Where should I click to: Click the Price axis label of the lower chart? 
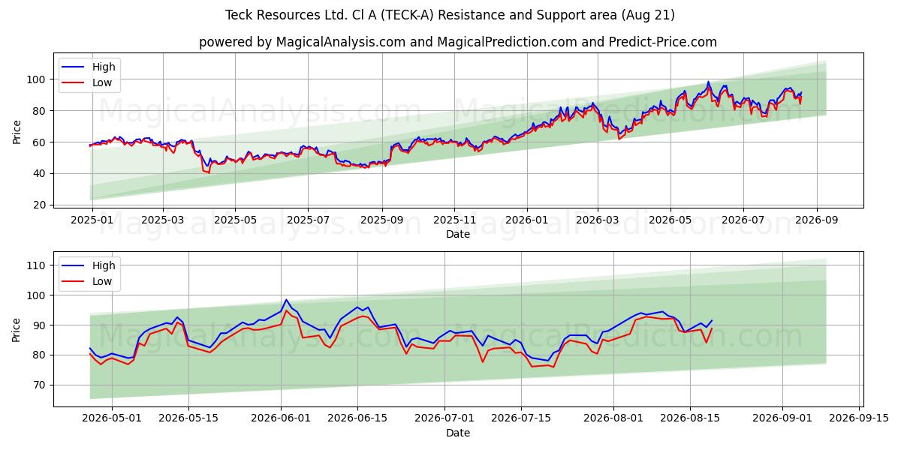[17, 328]
